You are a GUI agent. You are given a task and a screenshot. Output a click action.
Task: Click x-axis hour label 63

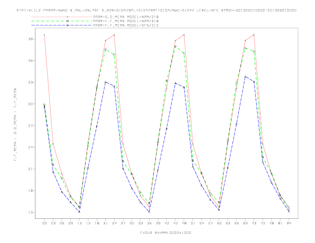tap(228, 223)
